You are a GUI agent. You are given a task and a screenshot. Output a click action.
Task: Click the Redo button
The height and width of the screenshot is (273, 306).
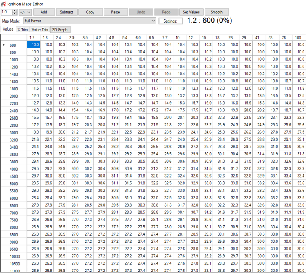[x=166, y=12]
